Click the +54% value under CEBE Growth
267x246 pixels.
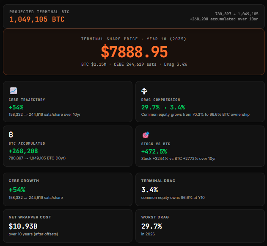(x=17, y=190)
